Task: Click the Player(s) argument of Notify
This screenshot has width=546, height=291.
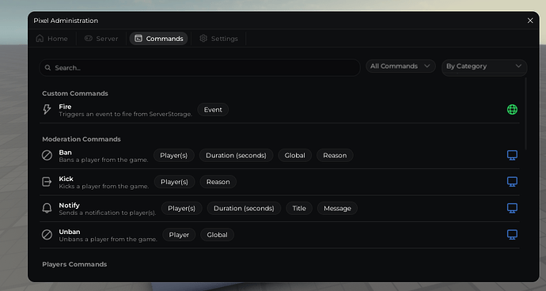Action: [181, 208]
